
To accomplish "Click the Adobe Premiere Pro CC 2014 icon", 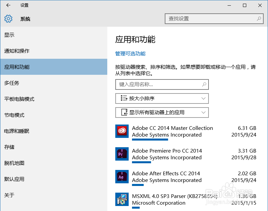I will click(122, 154).
